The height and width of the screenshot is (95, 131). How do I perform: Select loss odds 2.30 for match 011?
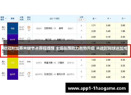[123, 37]
